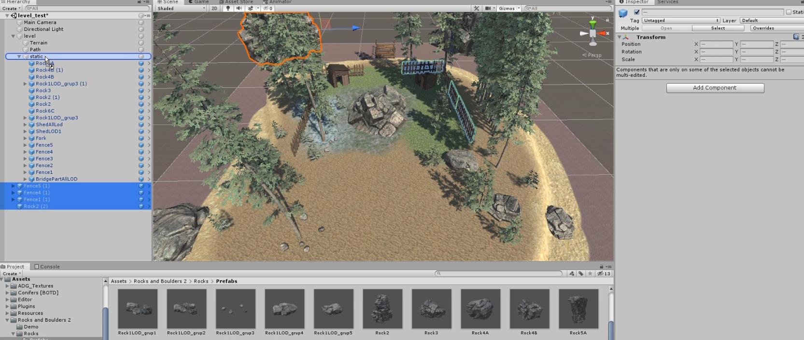Viewport: 804px width, 340px height.
Task: Toggle visibility of Path row
Action: coord(141,49)
